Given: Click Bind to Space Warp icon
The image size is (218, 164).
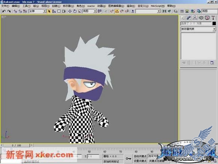Looking at the screenshot, I should coord(25,11).
